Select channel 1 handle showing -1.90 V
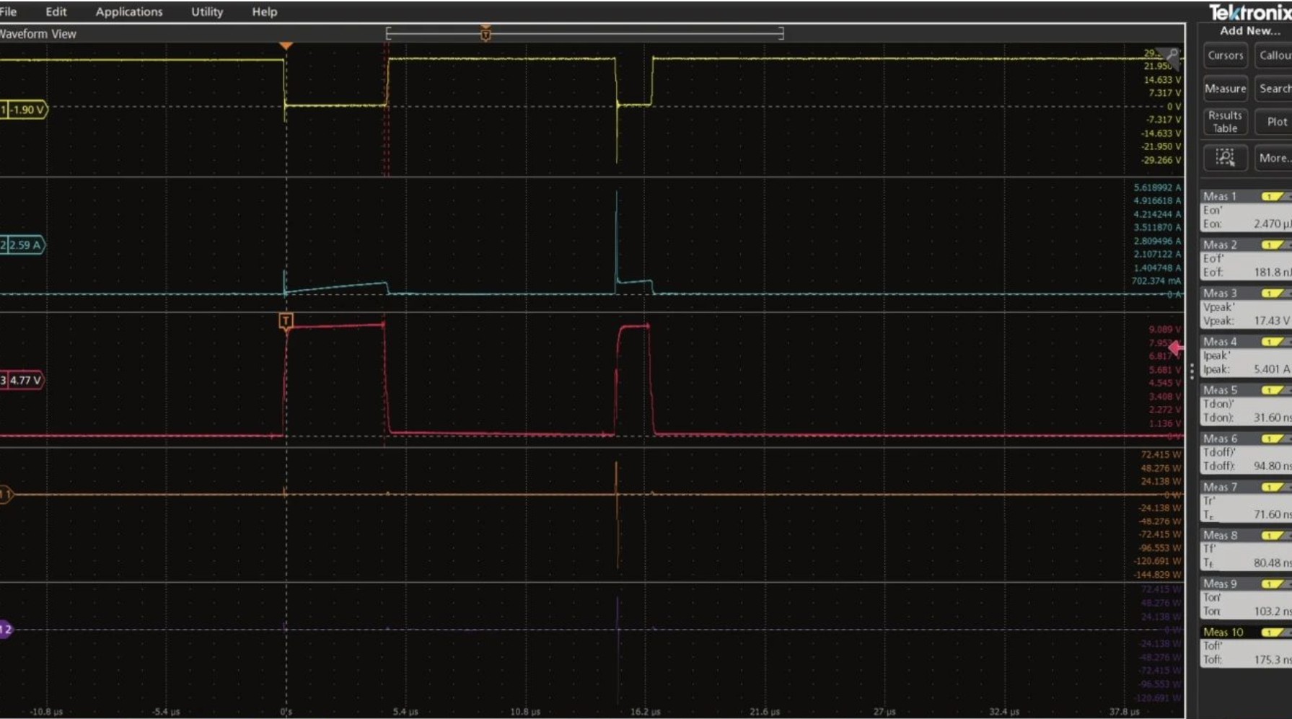Viewport: 1292px width, 719px height. tap(24, 110)
